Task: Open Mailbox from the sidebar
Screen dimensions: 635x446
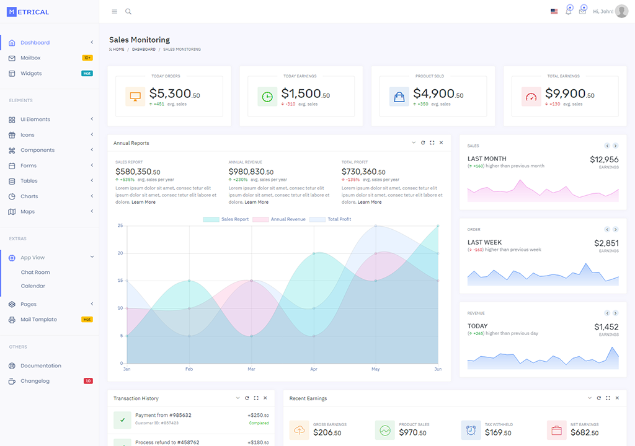Action: tap(30, 58)
